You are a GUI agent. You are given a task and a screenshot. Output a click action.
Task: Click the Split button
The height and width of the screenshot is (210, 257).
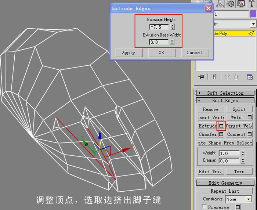[x=239, y=109]
